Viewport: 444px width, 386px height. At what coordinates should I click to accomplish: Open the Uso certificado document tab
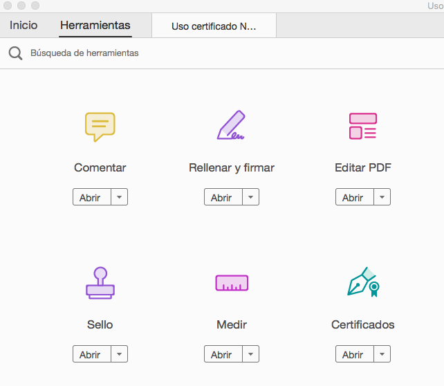213,26
